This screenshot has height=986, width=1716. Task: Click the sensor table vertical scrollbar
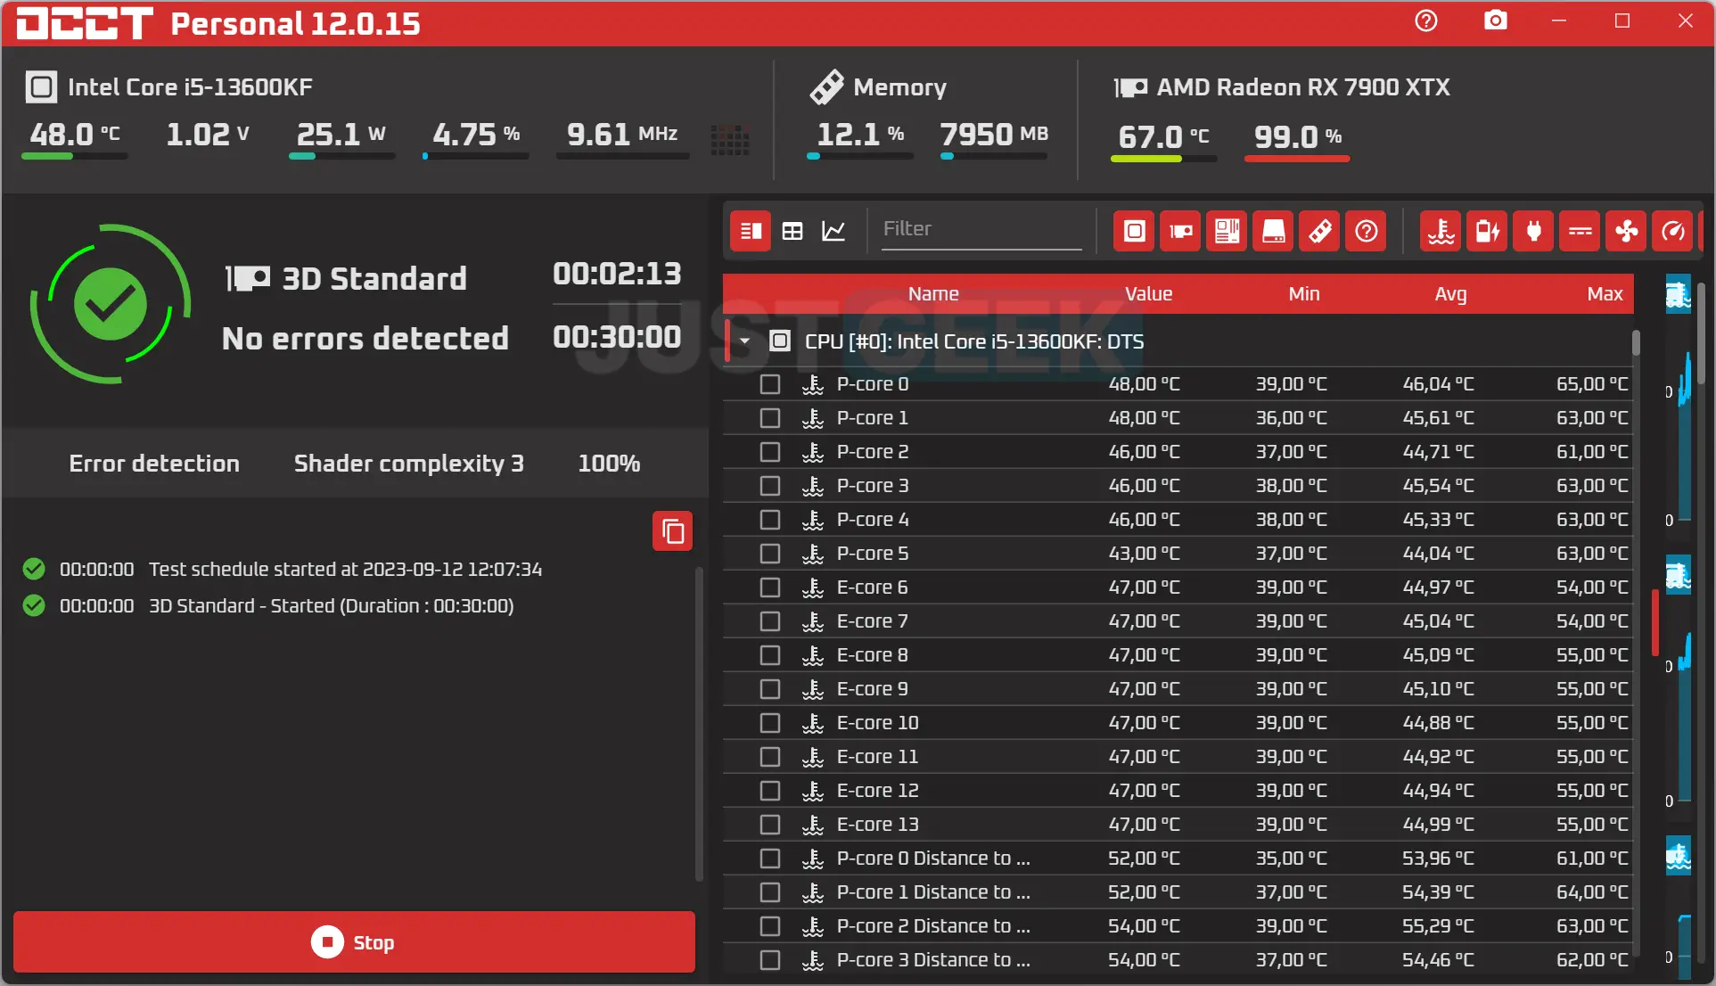[x=1636, y=343]
